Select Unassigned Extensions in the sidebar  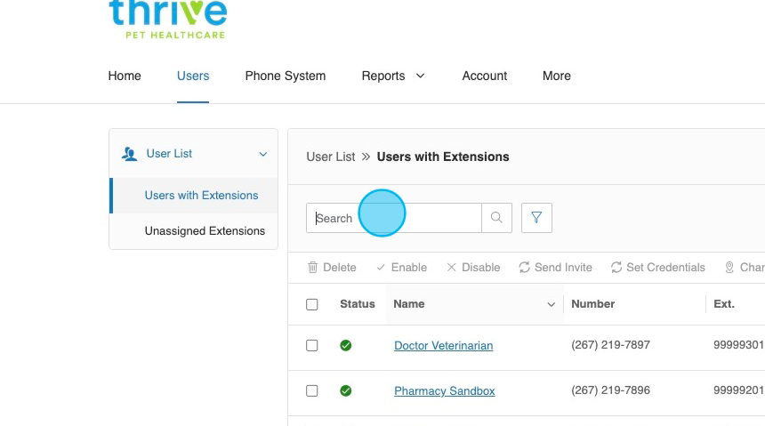[205, 231]
